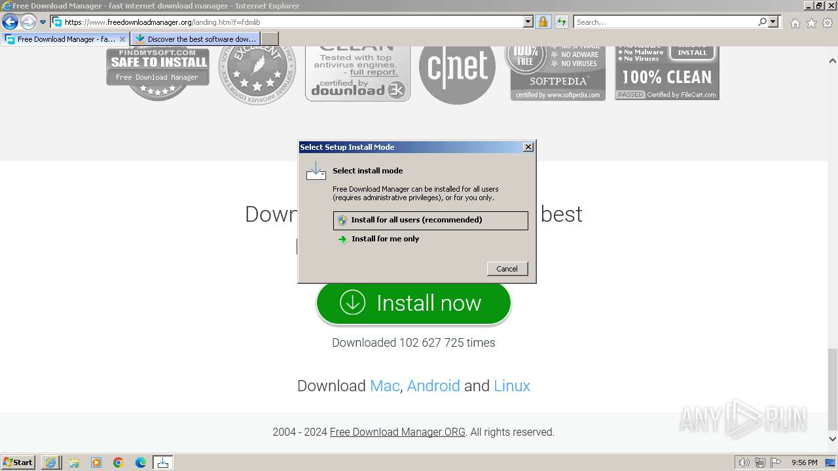Image resolution: width=838 pixels, height=471 pixels.
Task: Open the search provider dropdown arrow
Action: point(773,22)
